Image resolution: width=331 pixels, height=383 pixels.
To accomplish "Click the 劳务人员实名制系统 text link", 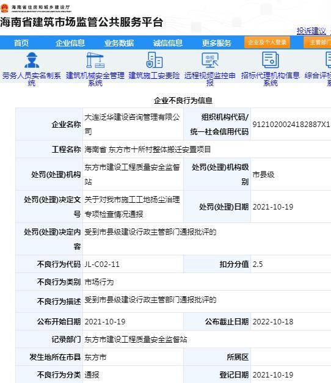I will [32, 79].
